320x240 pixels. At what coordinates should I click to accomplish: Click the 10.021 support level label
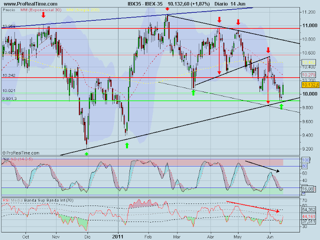pos(9,90)
